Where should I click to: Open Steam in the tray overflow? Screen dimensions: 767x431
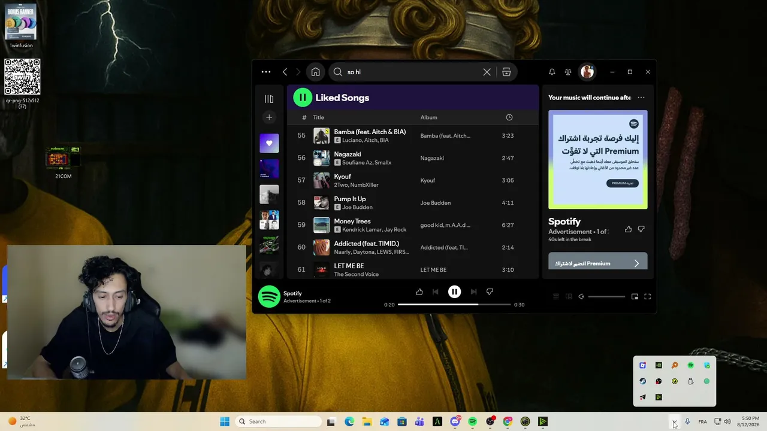pyautogui.click(x=642, y=381)
